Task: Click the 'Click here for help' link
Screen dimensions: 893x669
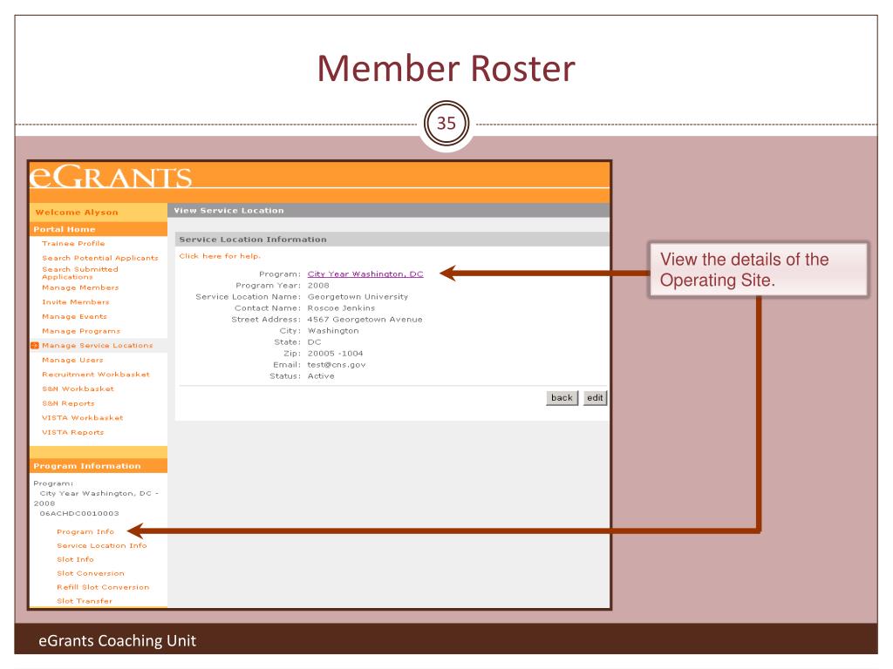Action: [x=220, y=256]
